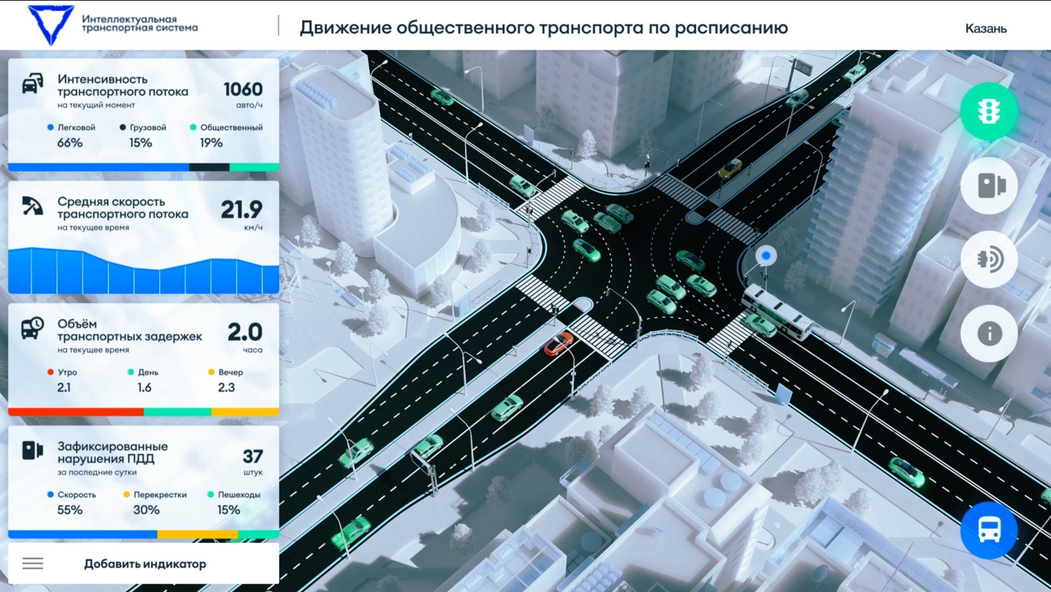Click the triangular logo in header

click(x=50, y=25)
